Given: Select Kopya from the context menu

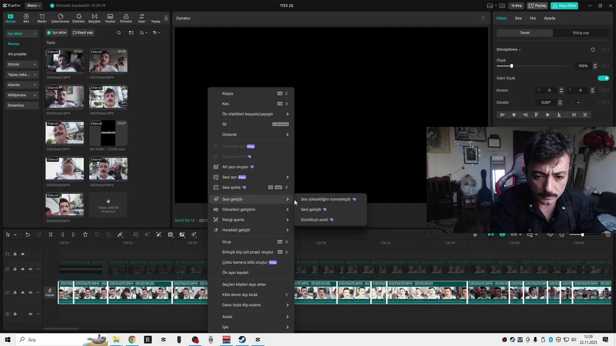Looking at the screenshot, I should pos(251,93).
